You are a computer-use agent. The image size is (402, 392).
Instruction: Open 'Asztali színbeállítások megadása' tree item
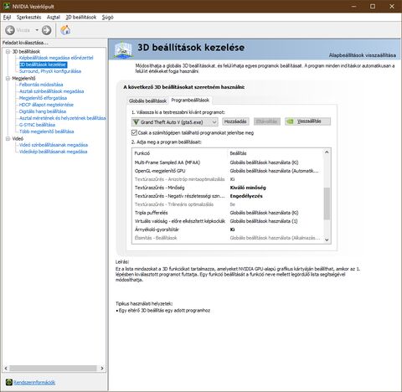coord(51,91)
